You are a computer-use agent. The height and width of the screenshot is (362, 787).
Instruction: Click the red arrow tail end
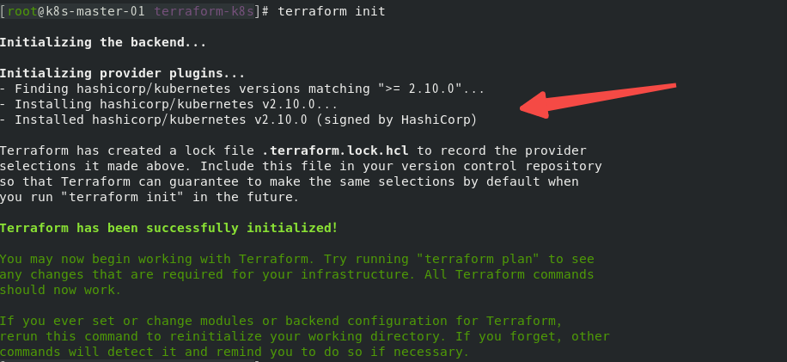674,86
